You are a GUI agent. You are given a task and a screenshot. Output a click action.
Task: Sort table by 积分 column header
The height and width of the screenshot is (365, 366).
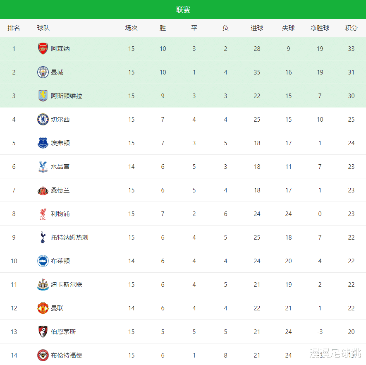point(351,28)
